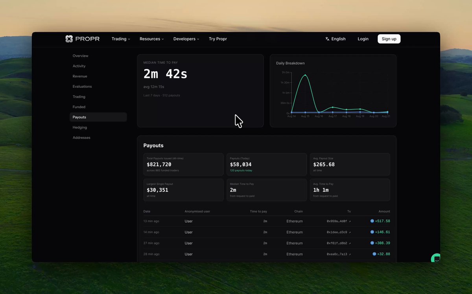The image size is (472, 294).
Task: Click the Avg. Payout Size $265.68 value
Action: (324, 165)
